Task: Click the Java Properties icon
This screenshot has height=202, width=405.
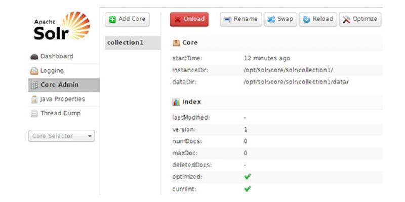Action: pos(35,99)
